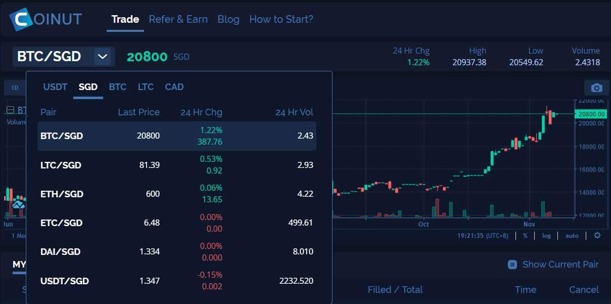The width and height of the screenshot is (611, 304).
Task: Click the Filled / Total column header
Action: pyautogui.click(x=395, y=290)
